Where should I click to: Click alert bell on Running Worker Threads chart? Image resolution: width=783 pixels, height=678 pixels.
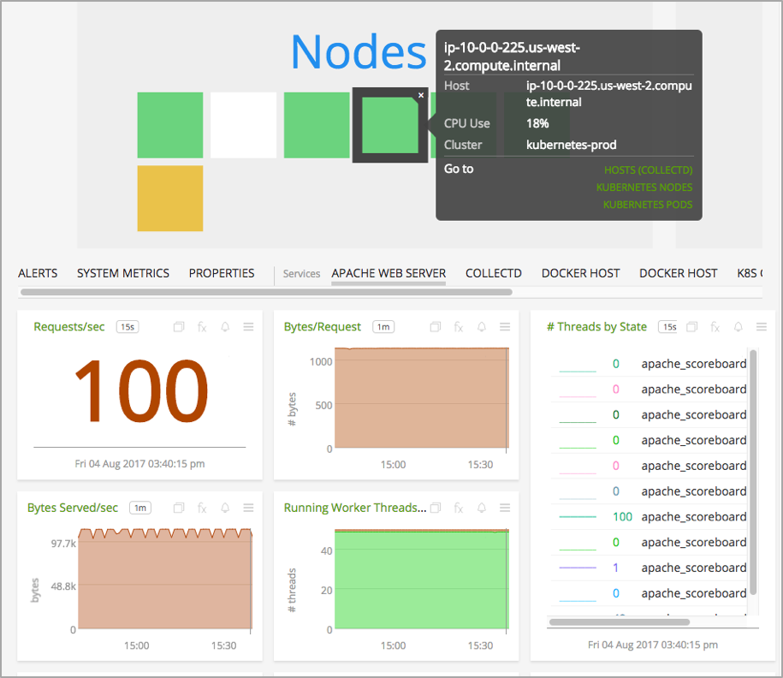click(x=482, y=508)
